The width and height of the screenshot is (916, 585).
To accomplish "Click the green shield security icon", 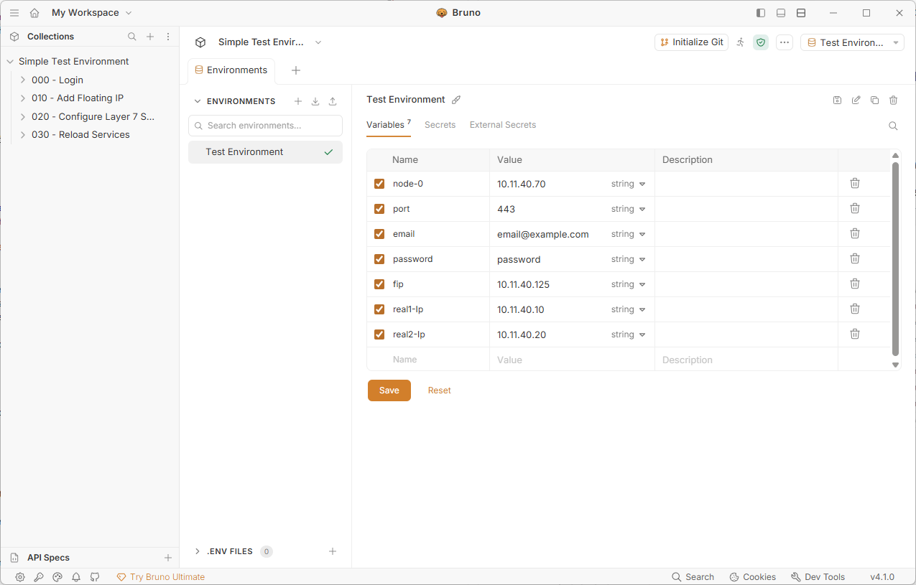I will pyautogui.click(x=761, y=42).
